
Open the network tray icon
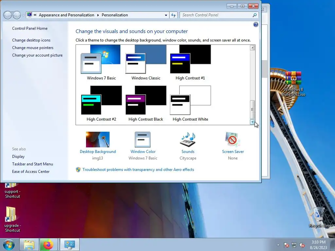[294, 245]
